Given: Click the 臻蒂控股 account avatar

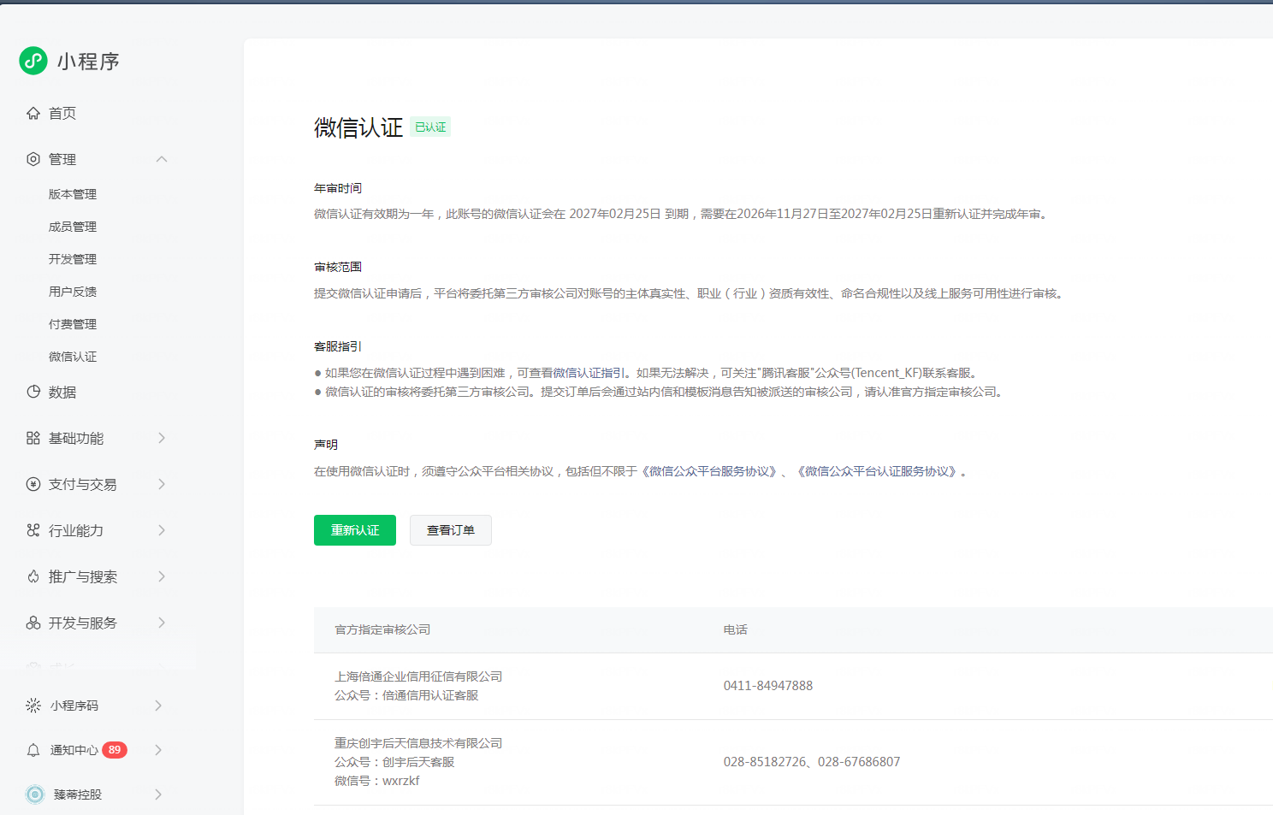Looking at the screenshot, I should (35, 794).
